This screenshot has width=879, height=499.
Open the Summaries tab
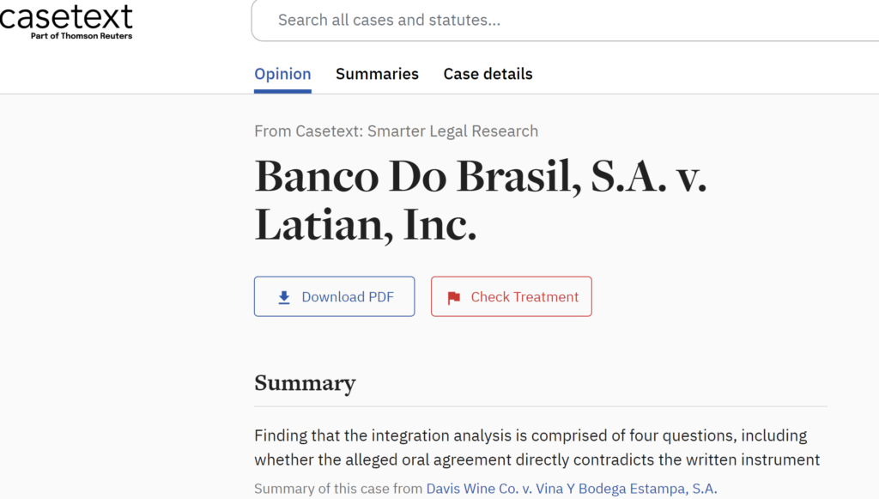378,74
